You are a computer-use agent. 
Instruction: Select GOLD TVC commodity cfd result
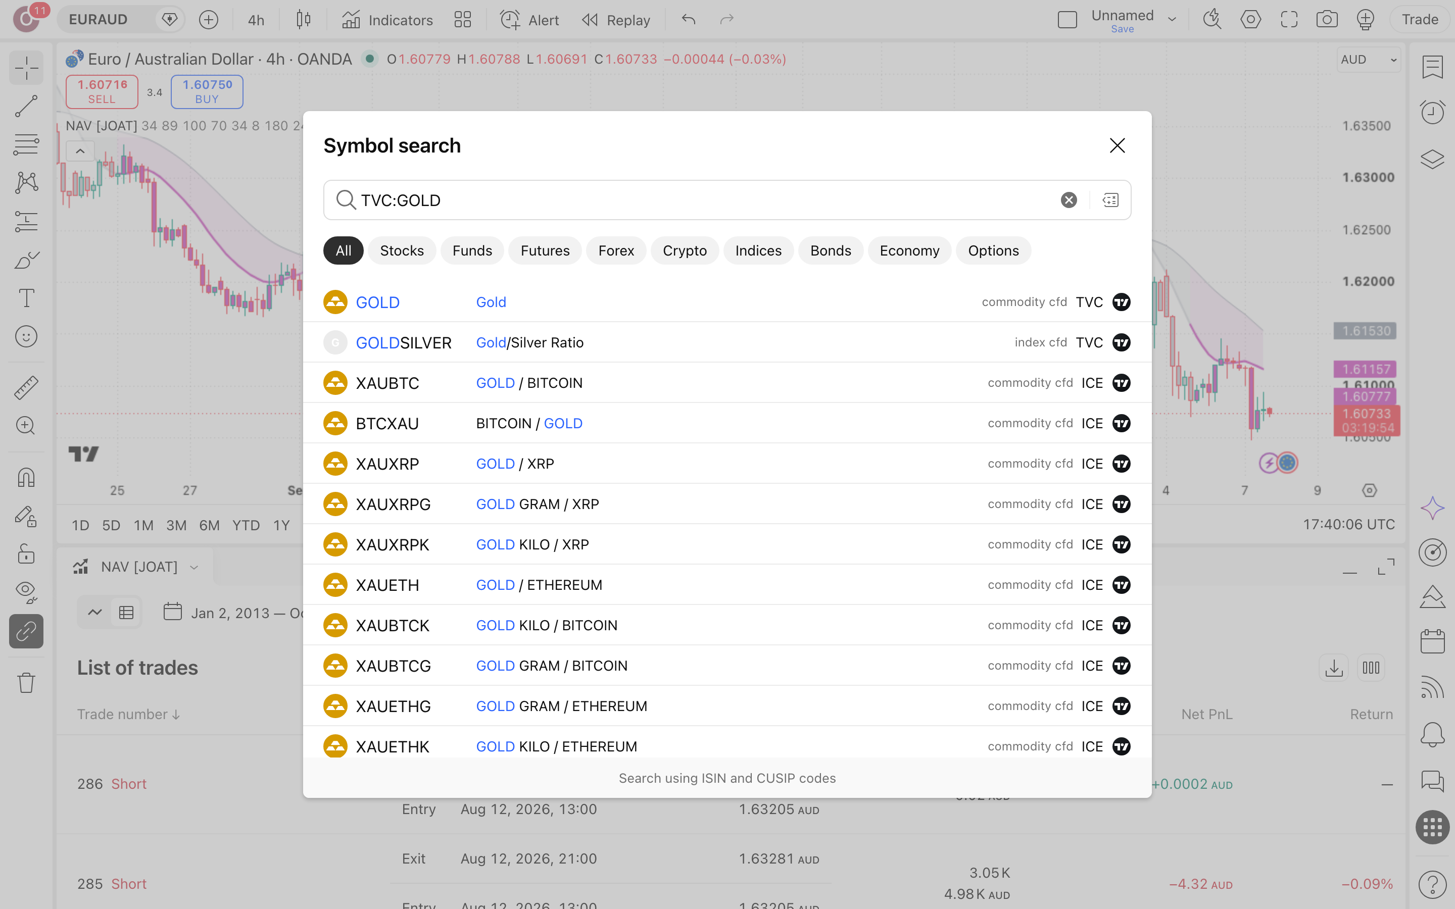click(727, 302)
